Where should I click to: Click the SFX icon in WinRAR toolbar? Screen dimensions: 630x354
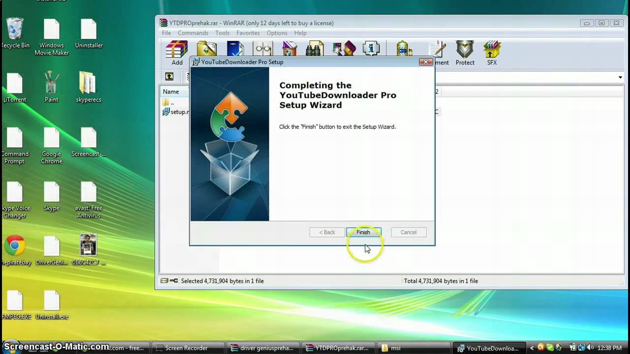coord(492,53)
